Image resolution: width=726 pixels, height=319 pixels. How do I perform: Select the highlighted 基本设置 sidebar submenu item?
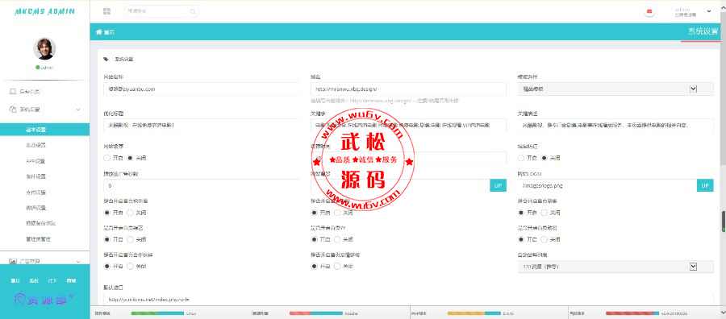44,130
